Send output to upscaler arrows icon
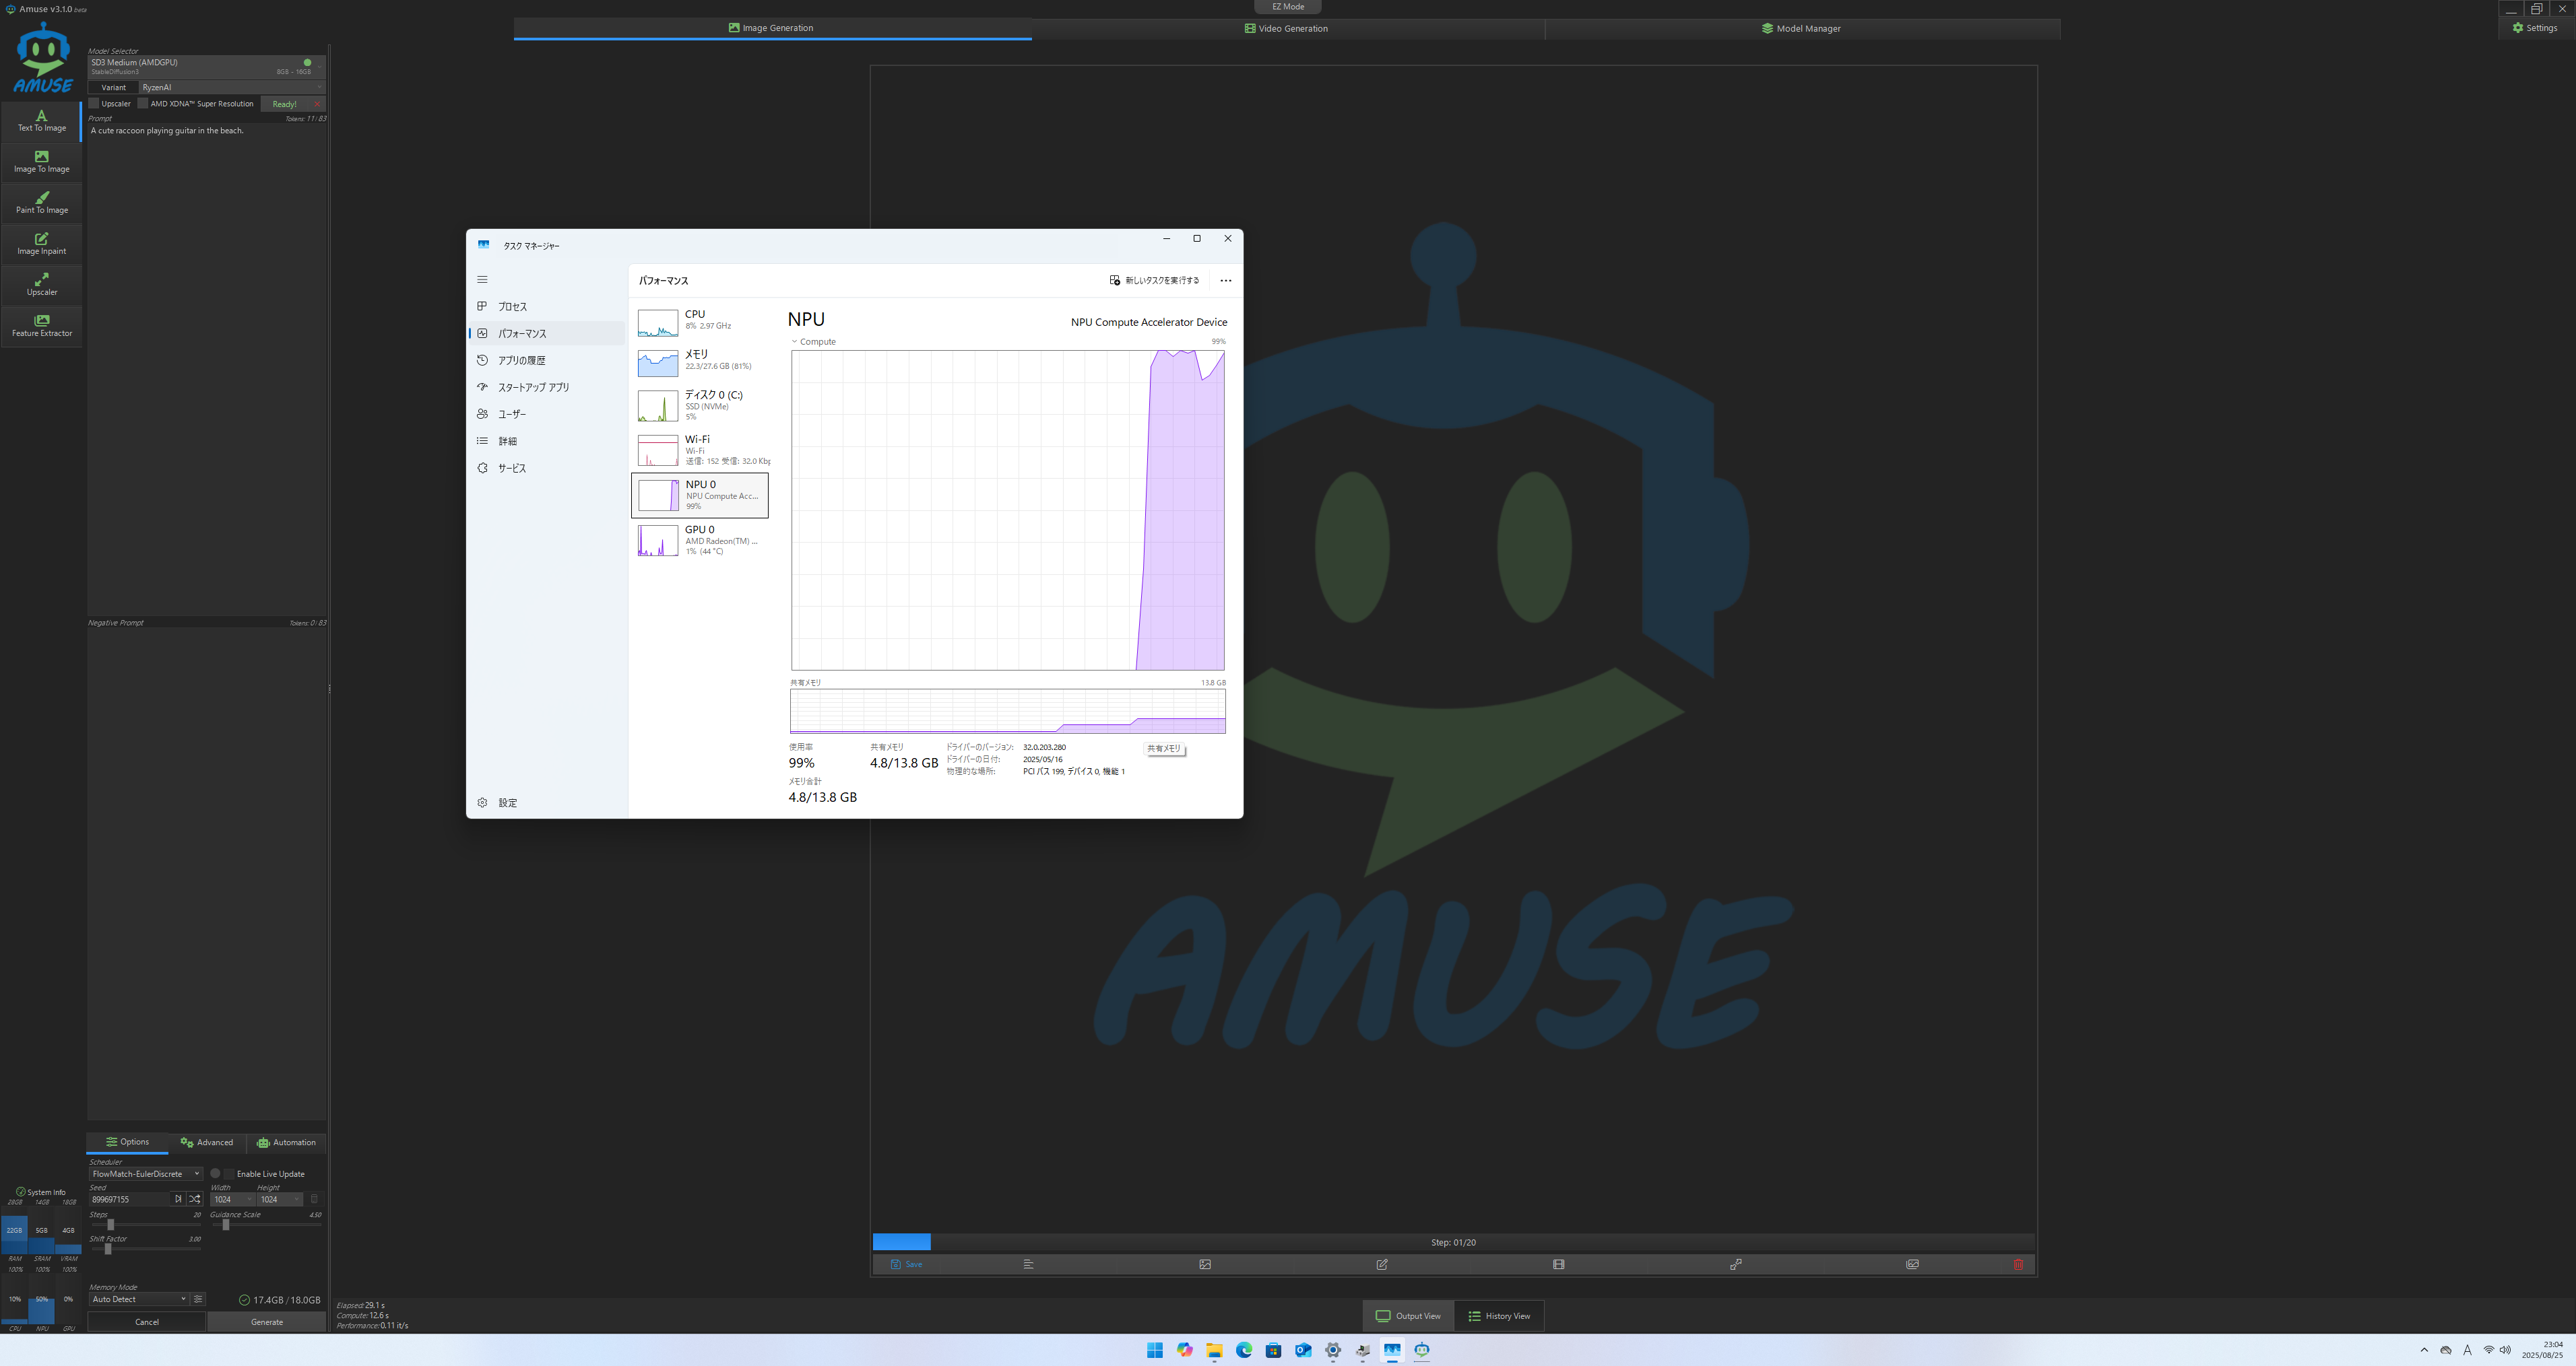2576x1366 pixels. pyautogui.click(x=1736, y=1264)
